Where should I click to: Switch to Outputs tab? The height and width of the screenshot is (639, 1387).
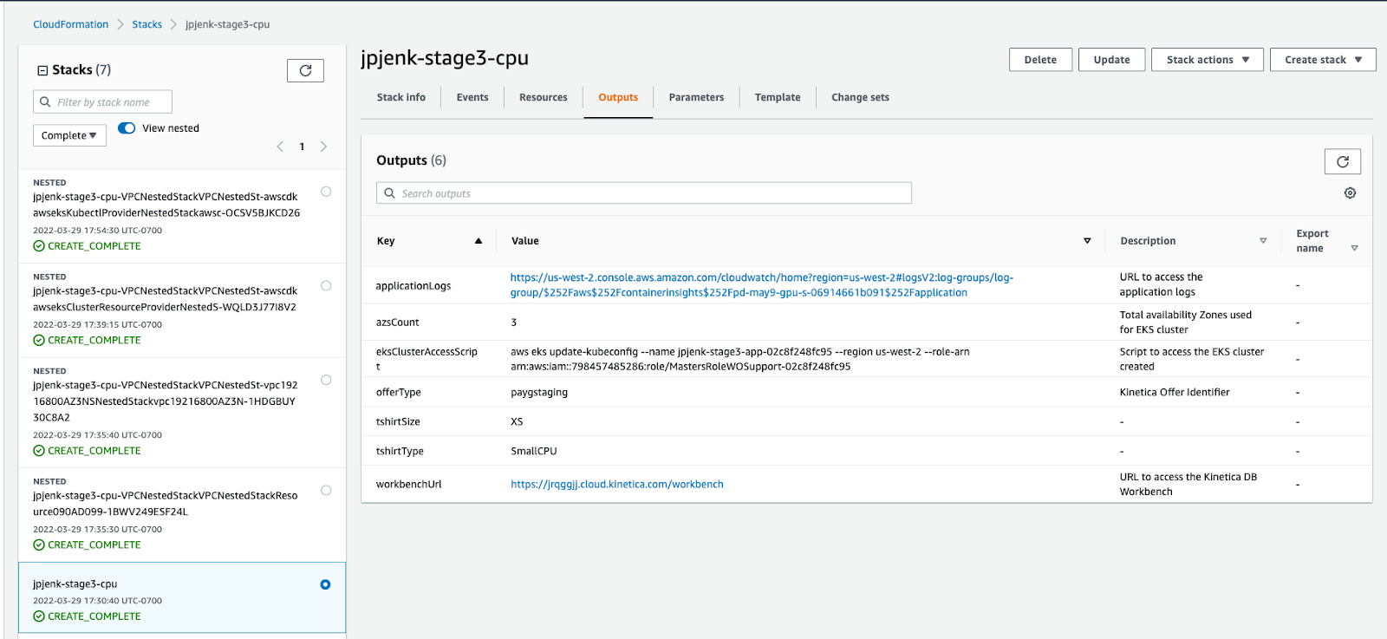click(x=618, y=97)
